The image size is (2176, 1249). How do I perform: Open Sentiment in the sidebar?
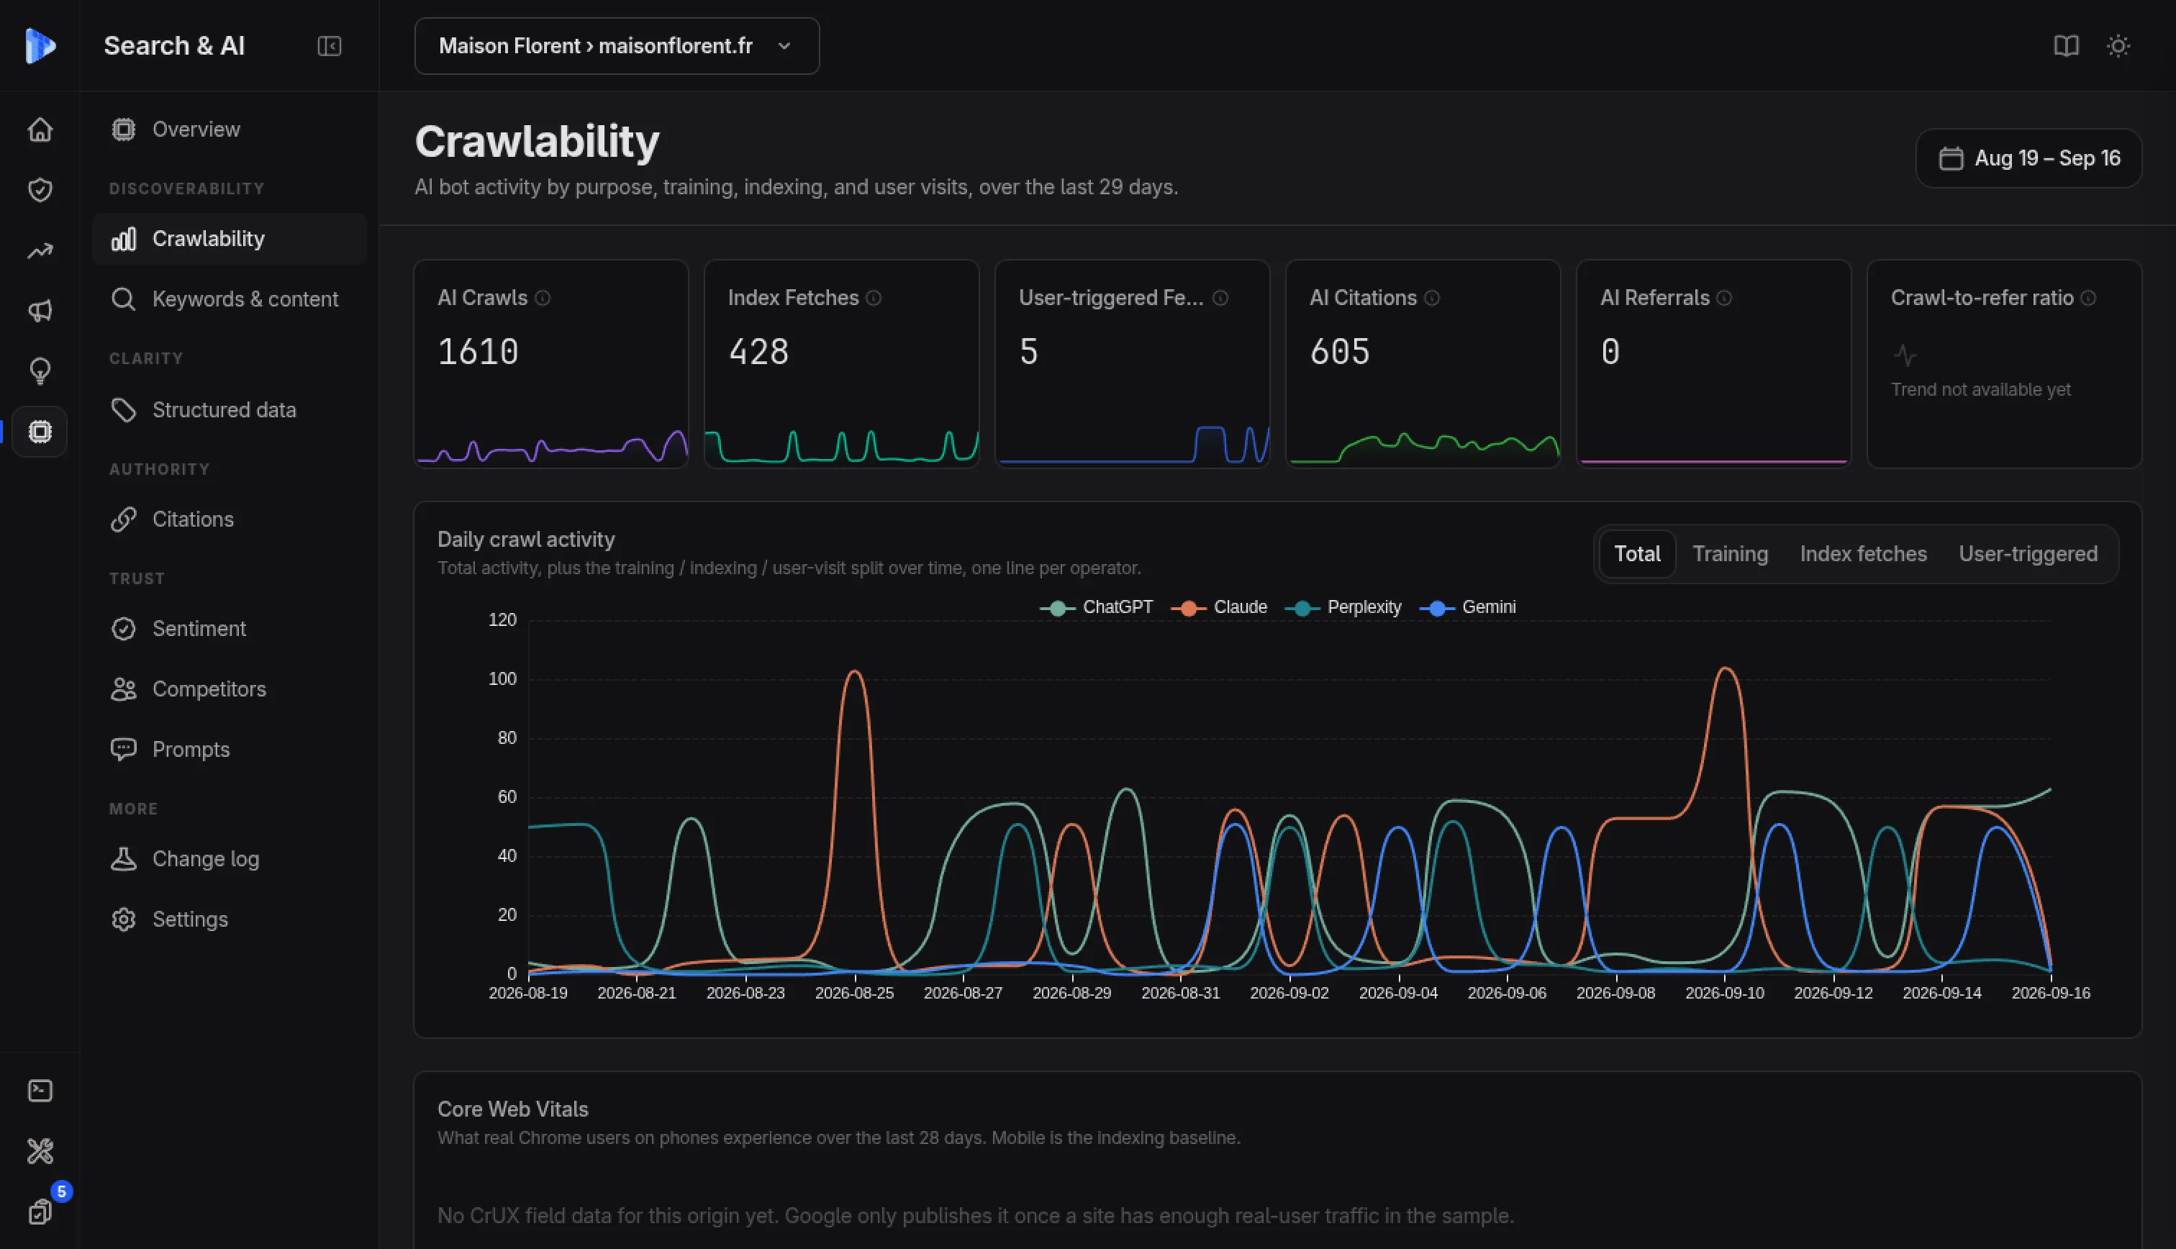click(229, 629)
